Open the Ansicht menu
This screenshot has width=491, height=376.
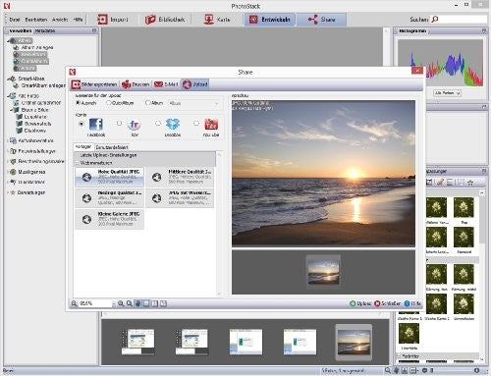(x=60, y=20)
